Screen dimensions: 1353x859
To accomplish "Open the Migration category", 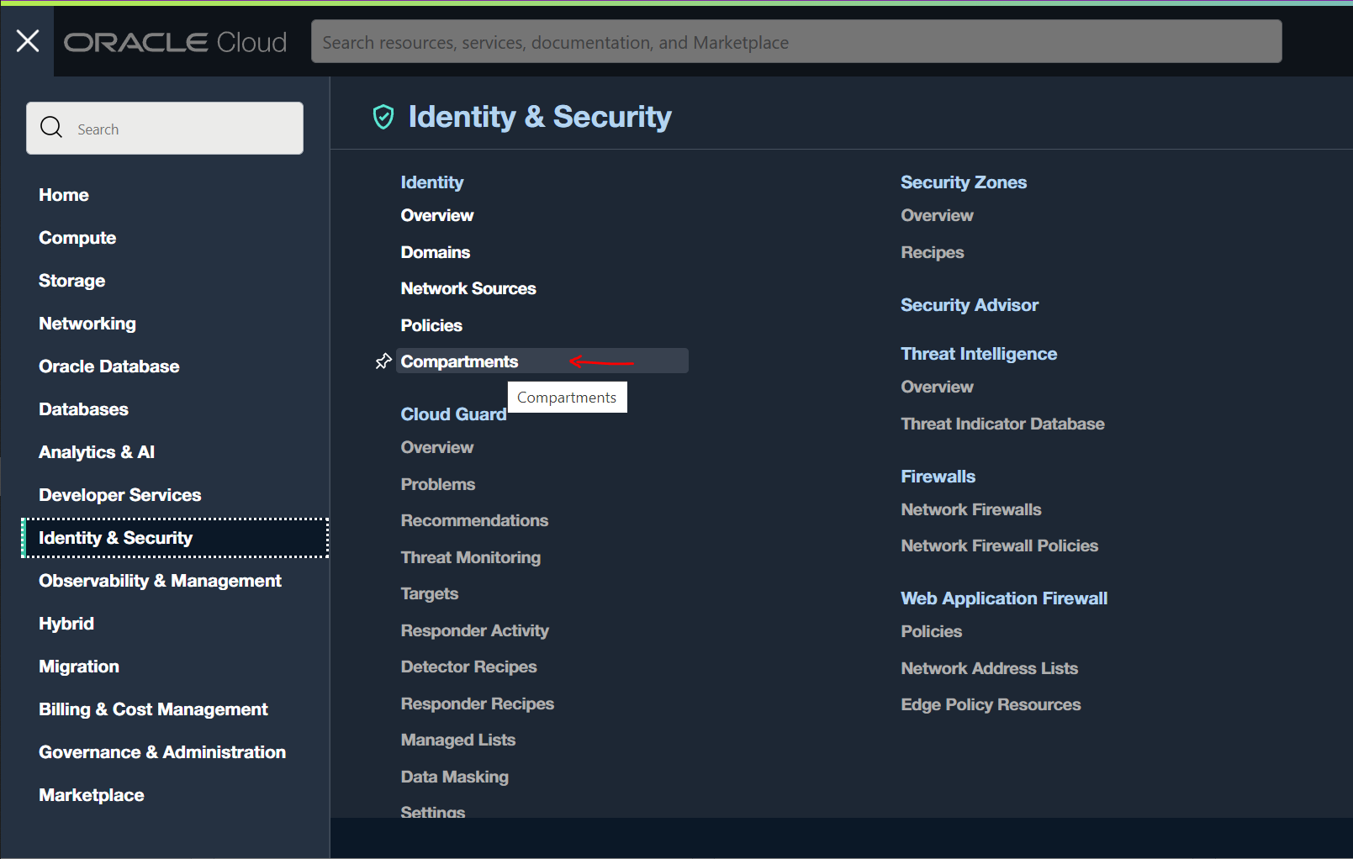I will pyautogui.click(x=79, y=667).
